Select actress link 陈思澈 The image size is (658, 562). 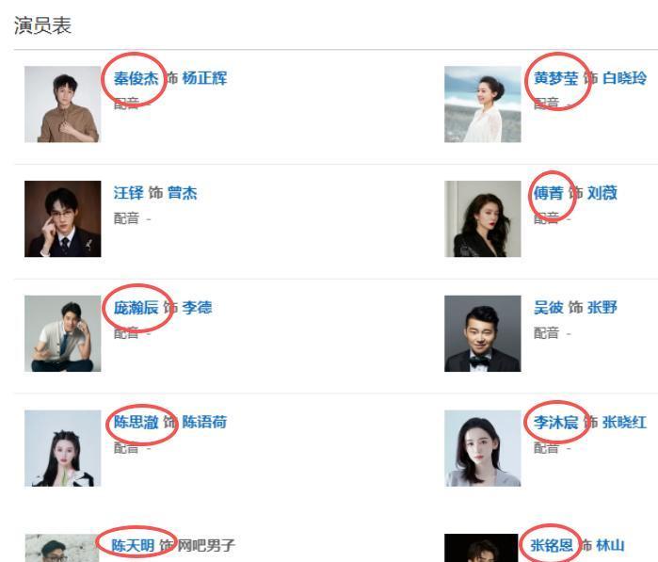(136, 423)
